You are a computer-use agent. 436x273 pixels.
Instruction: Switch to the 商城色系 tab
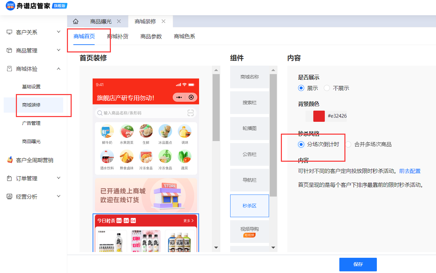[x=184, y=37]
